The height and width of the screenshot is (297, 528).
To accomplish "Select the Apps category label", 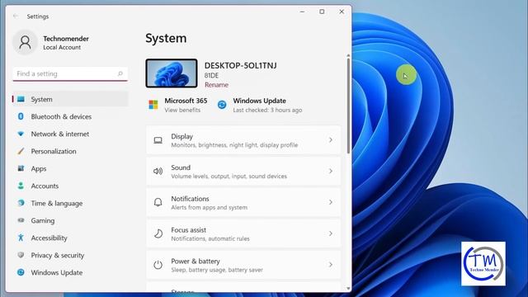I will click(39, 168).
